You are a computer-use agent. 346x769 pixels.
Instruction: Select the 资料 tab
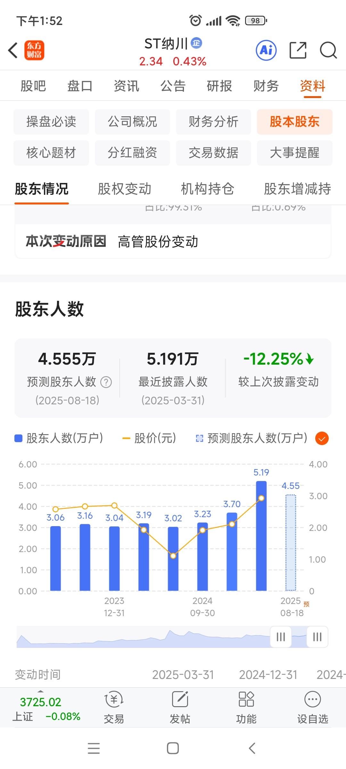pos(313,86)
